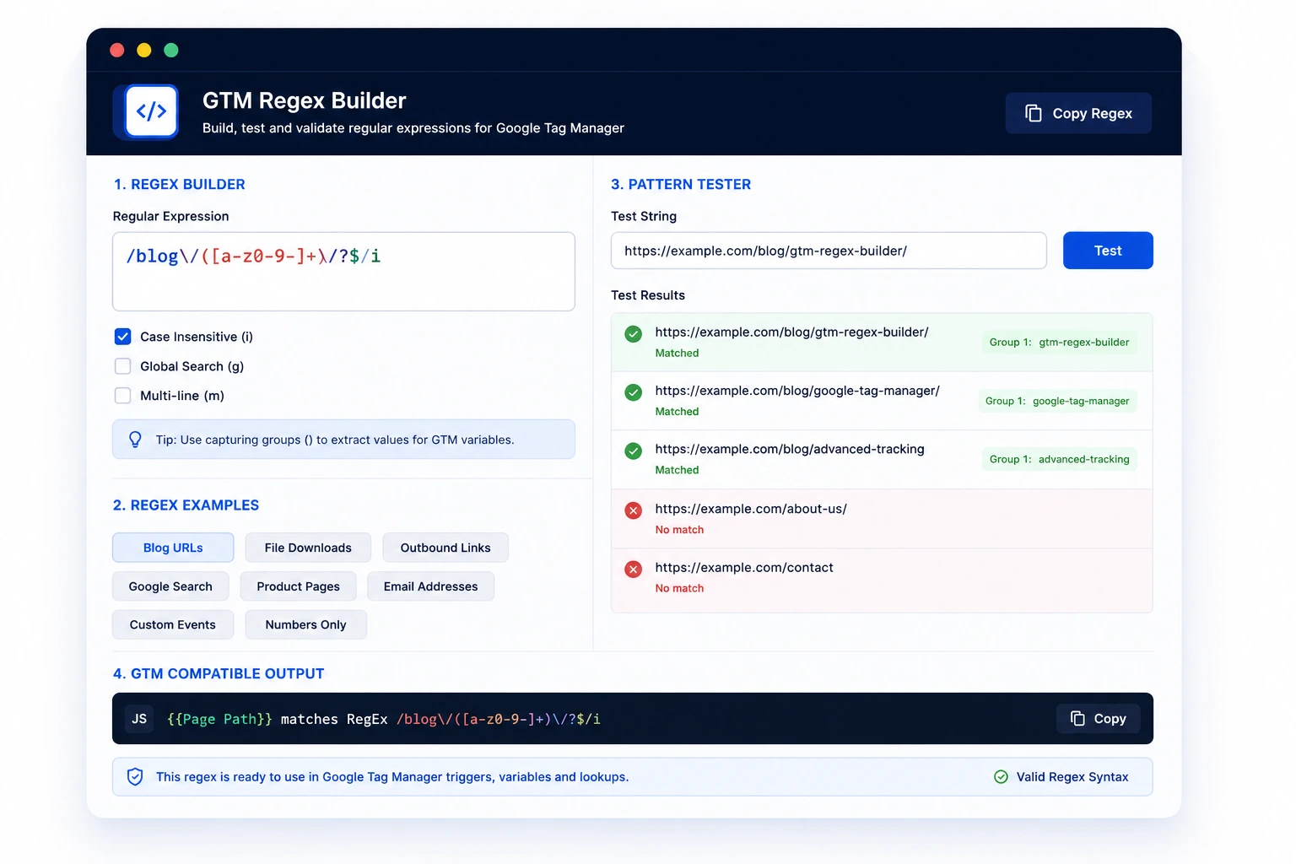Click the red close window dot

coord(117,51)
